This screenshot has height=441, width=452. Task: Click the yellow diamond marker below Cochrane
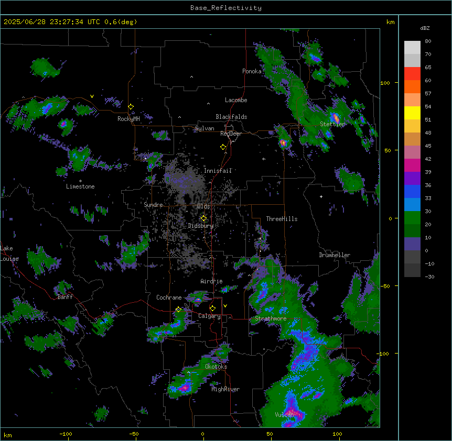coord(178,310)
